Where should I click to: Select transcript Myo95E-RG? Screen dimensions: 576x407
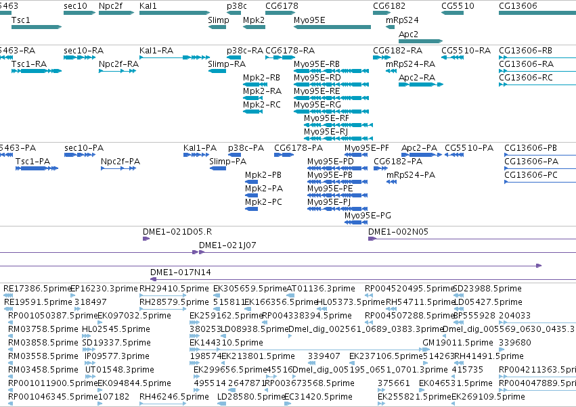(331, 112)
